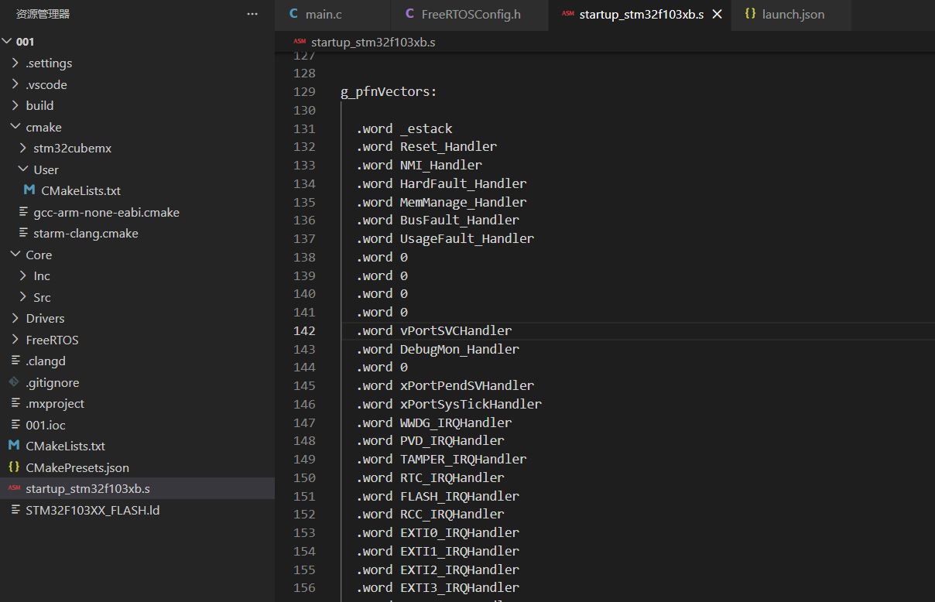Click the file icon beside 001.ioc

tap(16, 425)
